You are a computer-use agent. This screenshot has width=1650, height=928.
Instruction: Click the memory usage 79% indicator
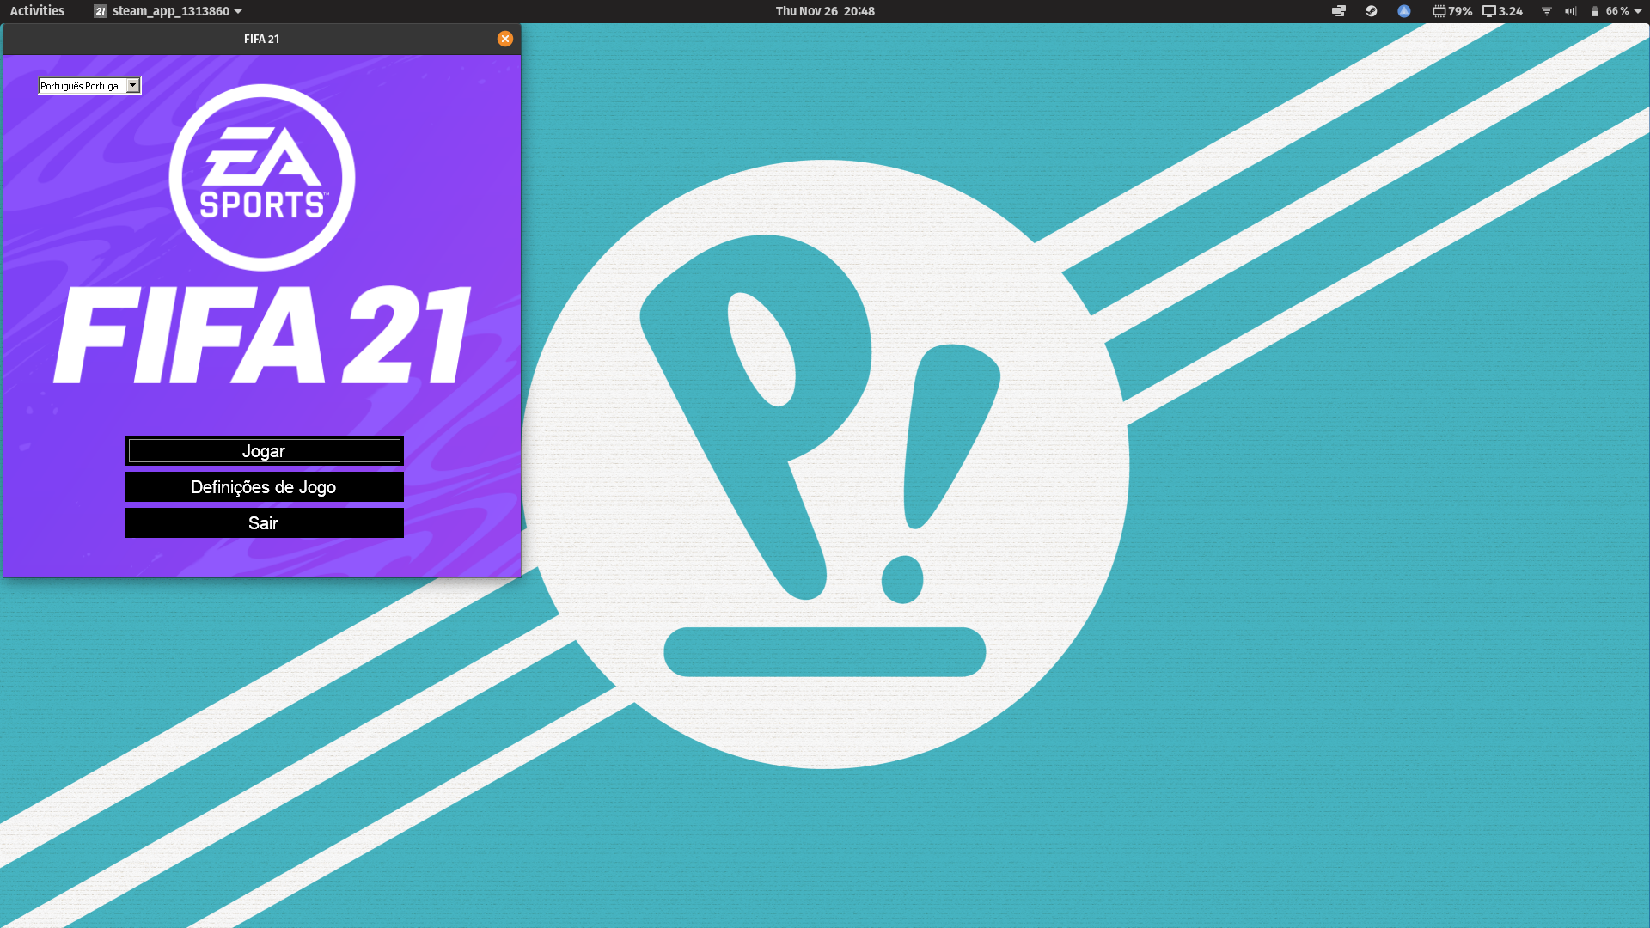1452,11
